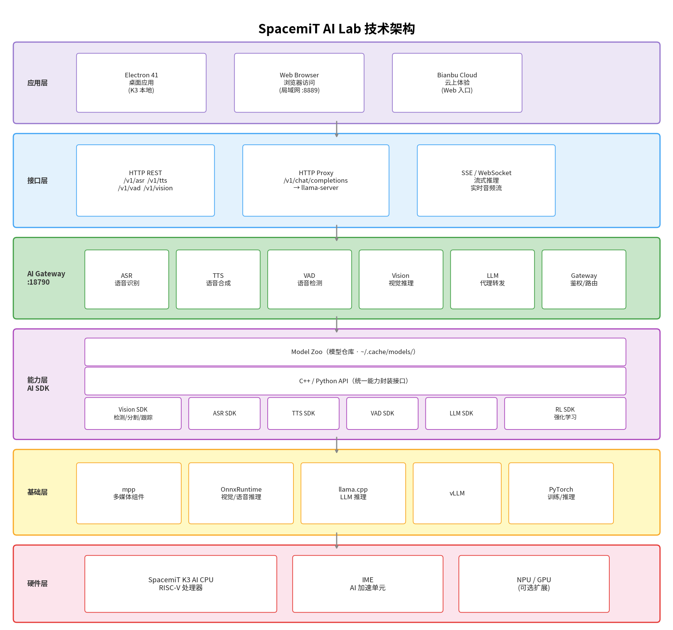Select the Model Zoo 模型仓库 bar
The width and height of the screenshot is (673, 630).
click(x=355, y=352)
